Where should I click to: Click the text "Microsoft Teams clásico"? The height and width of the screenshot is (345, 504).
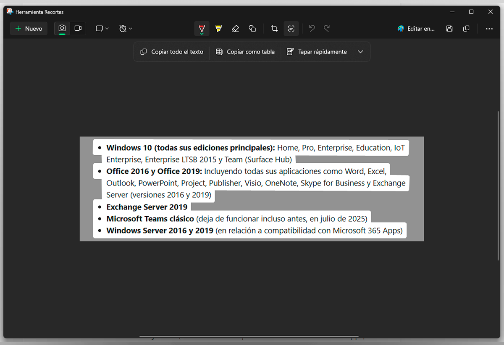click(150, 219)
